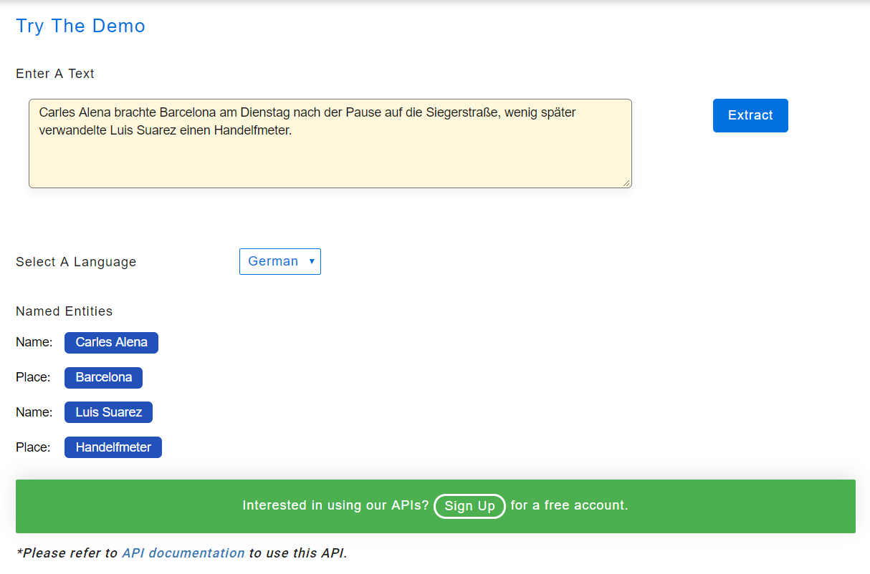Screen dimensions: 870x574
Task: Click the Place label beside Barcelona
Action: pos(32,377)
